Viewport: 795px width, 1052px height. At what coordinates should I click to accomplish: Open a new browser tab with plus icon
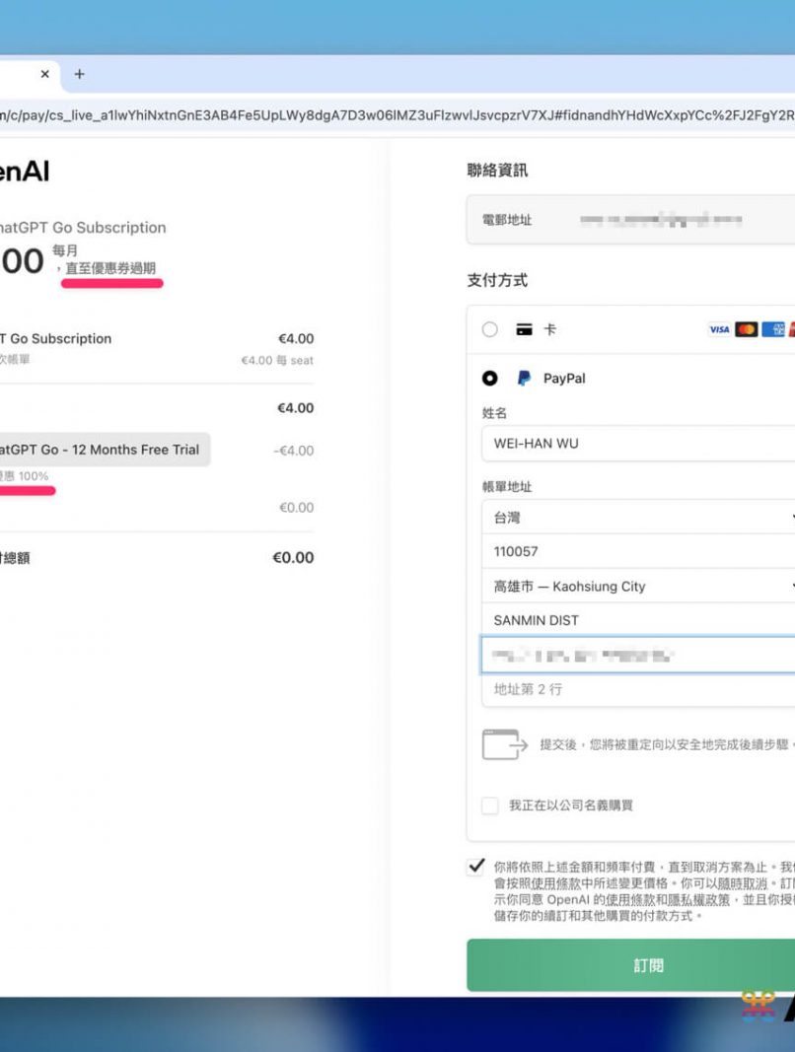[80, 74]
